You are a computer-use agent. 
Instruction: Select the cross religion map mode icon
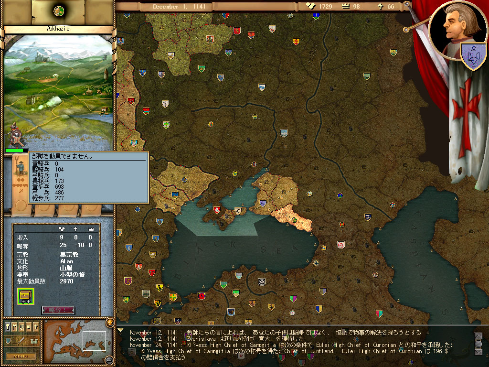point(36,327)
